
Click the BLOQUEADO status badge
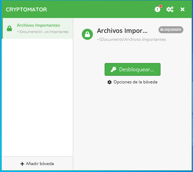[x=171, y=30]
